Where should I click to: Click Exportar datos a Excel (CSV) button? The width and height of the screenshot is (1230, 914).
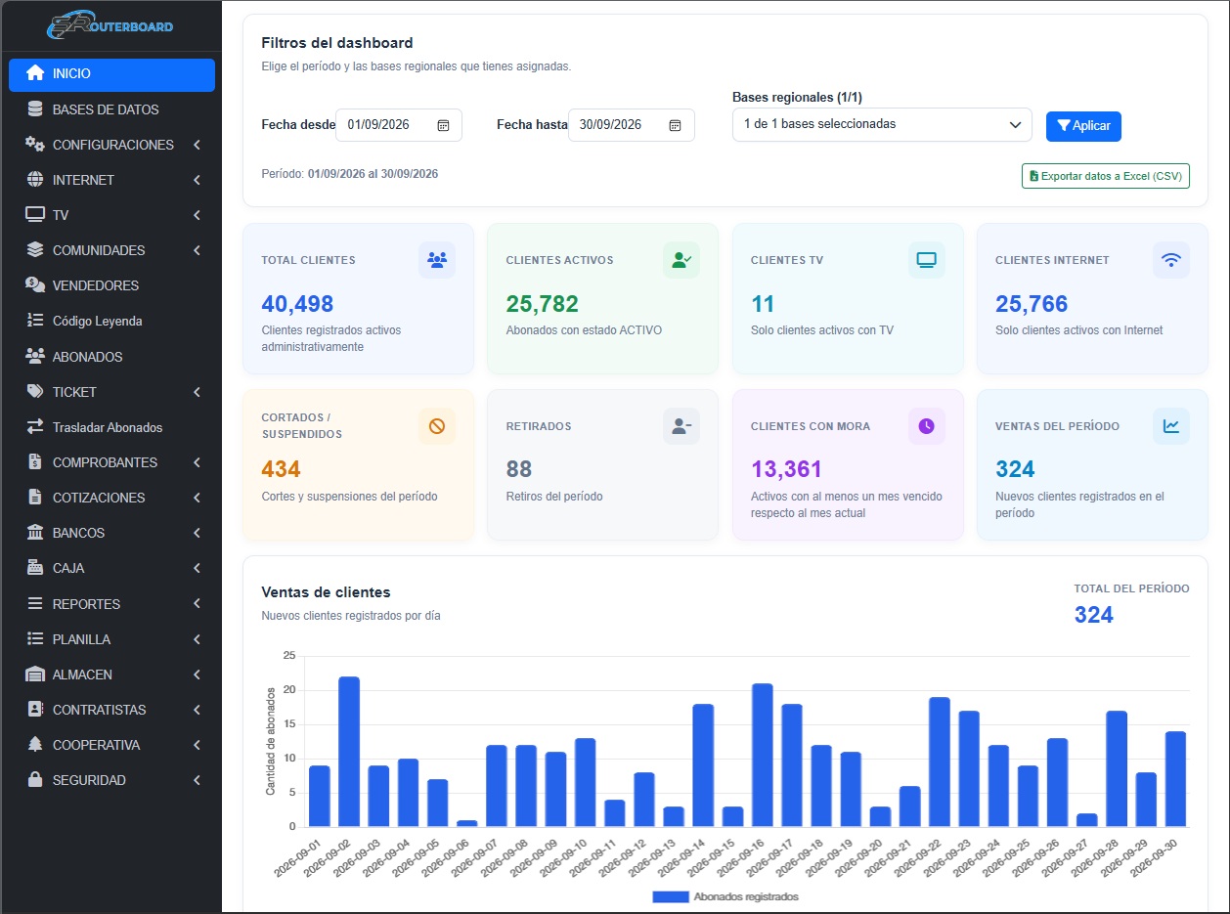pyautogui.click(x=1106, y=176)
